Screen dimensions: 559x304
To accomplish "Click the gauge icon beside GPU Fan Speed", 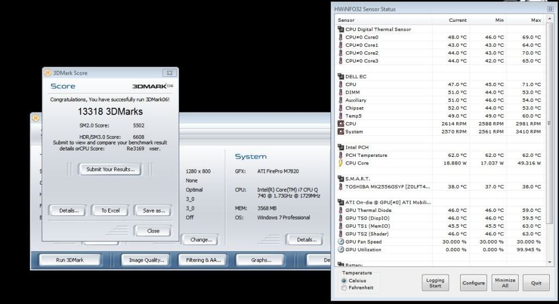I will click(340, 241).
